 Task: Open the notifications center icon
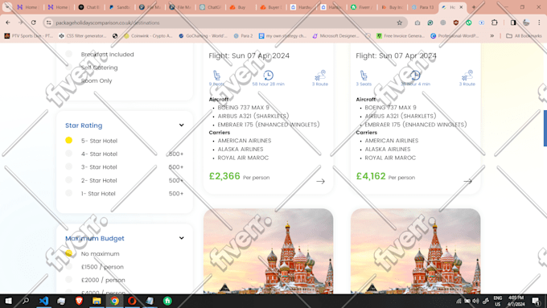[537, 301]
